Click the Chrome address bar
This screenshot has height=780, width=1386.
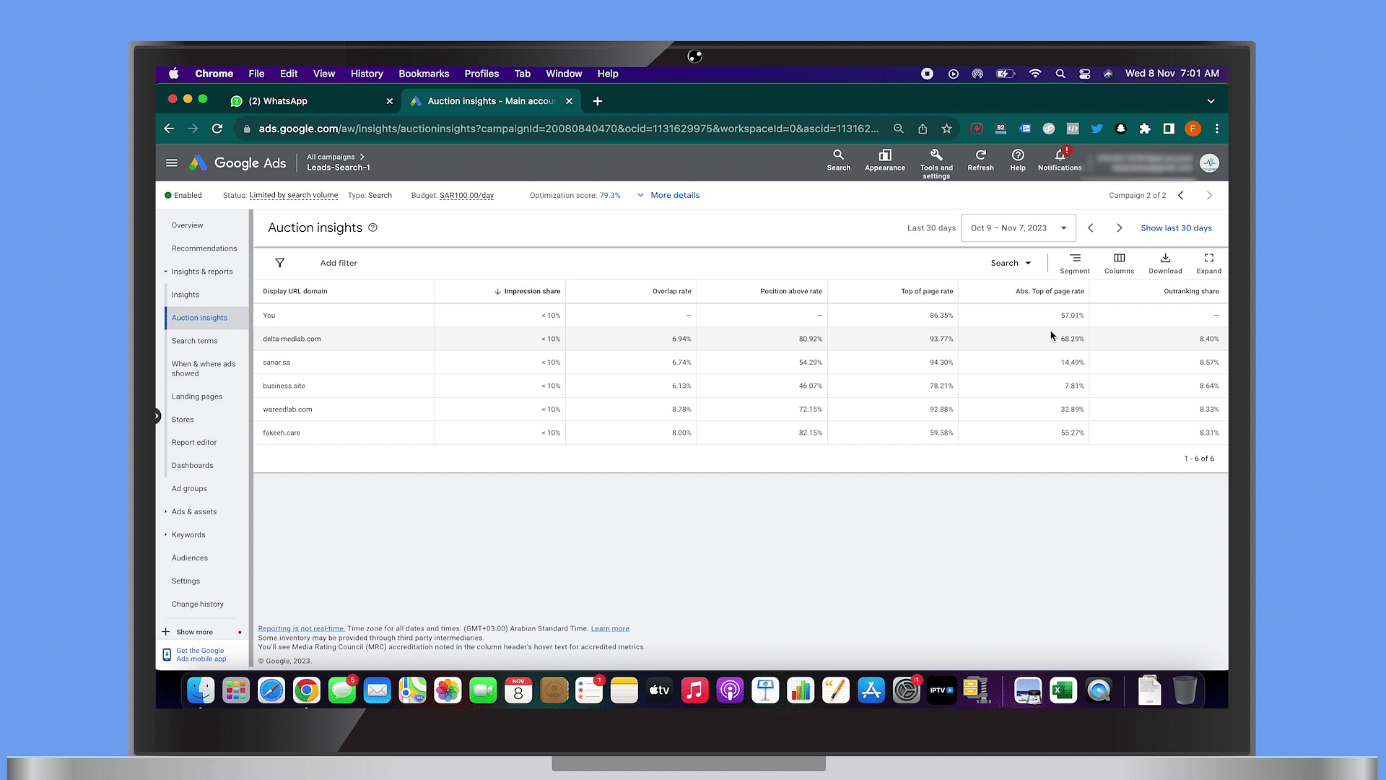pyautogui.click(x=568, y=129)
